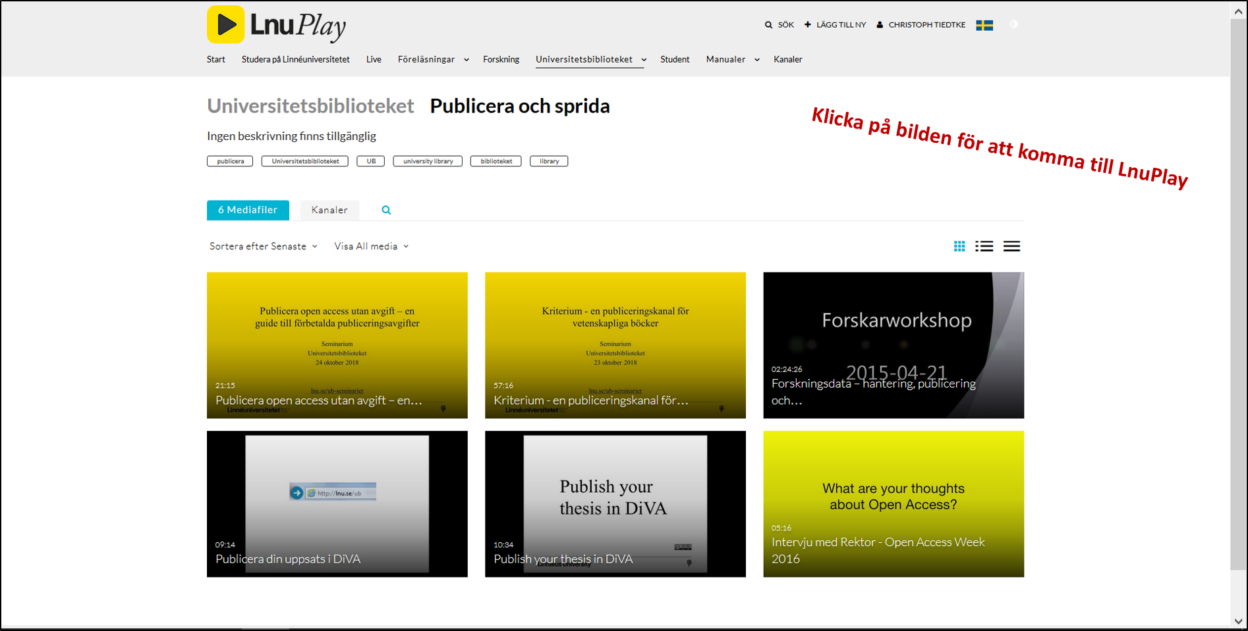Click the Universitetsbiblioteket tag
Viewport: 1248px width, 631px height.
(305, 161)
